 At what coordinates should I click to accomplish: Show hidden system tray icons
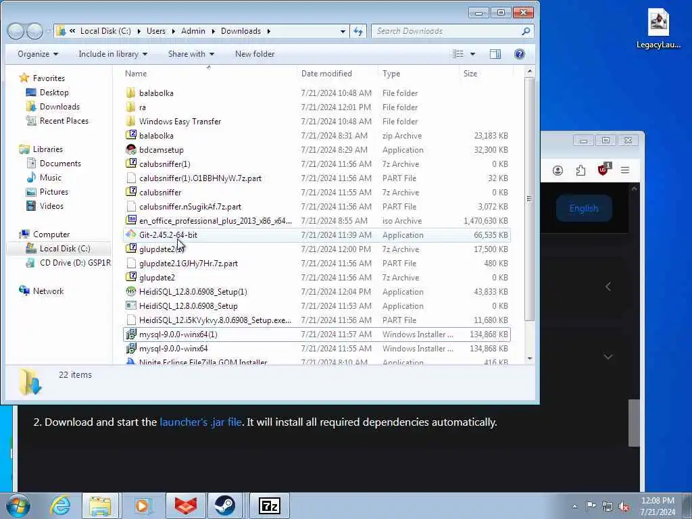574,507
